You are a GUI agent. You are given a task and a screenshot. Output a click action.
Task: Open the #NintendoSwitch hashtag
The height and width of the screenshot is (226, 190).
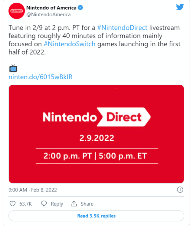pos(70,44)
